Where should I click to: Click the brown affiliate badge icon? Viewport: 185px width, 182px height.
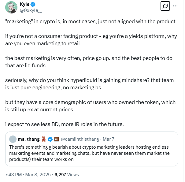coord(57,139)
